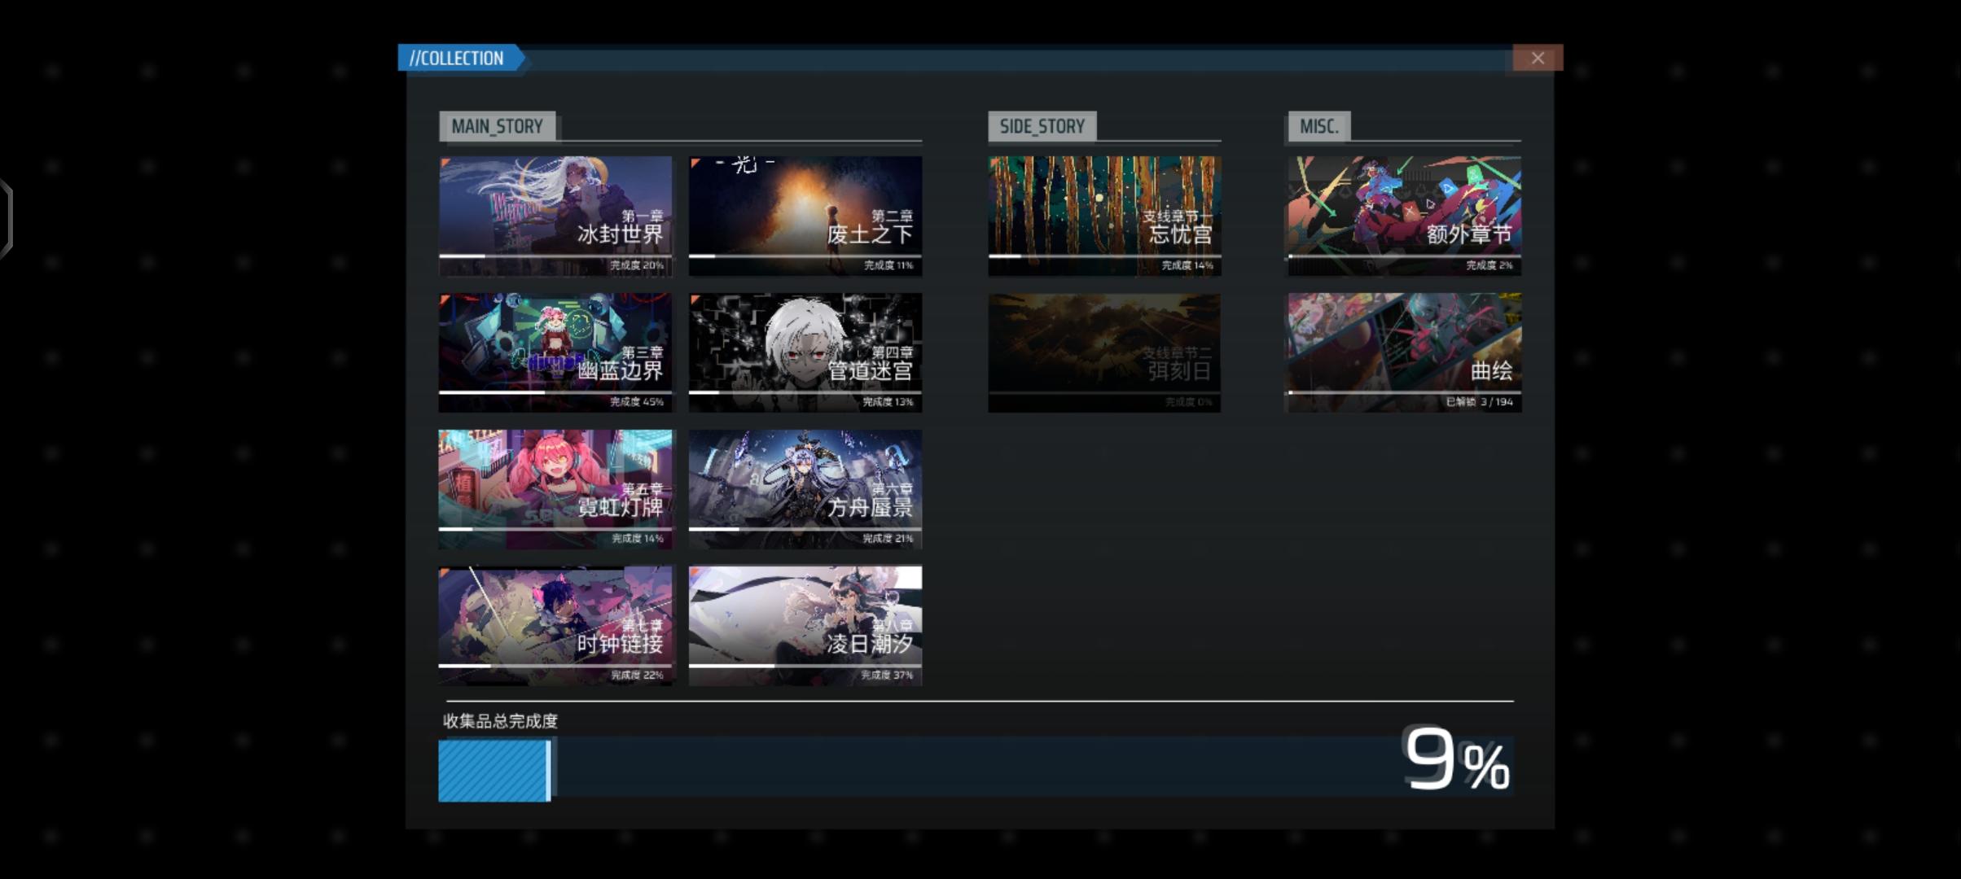
Task: Click locked side story 弭刻日 card
Action: tap(1104, 352)
